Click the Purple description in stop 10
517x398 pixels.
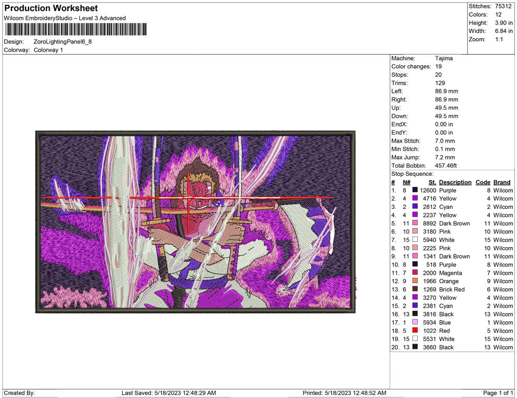click(x=448, y=264)
